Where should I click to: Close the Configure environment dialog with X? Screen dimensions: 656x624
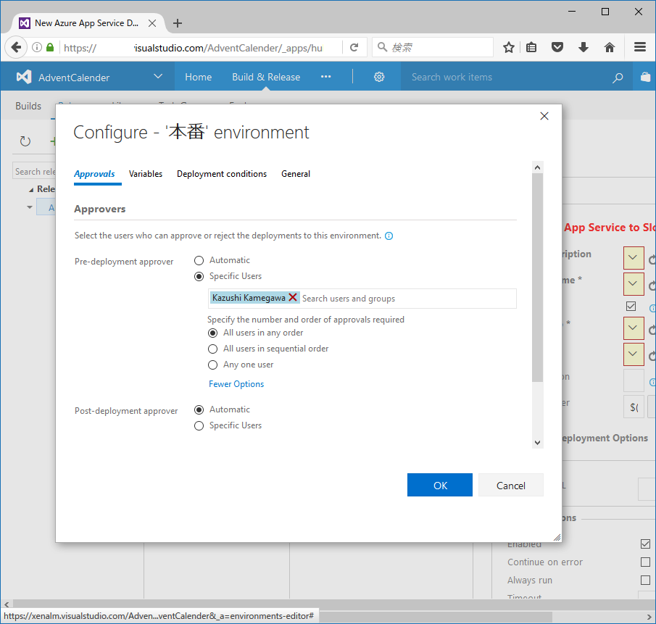pos(544,116)
